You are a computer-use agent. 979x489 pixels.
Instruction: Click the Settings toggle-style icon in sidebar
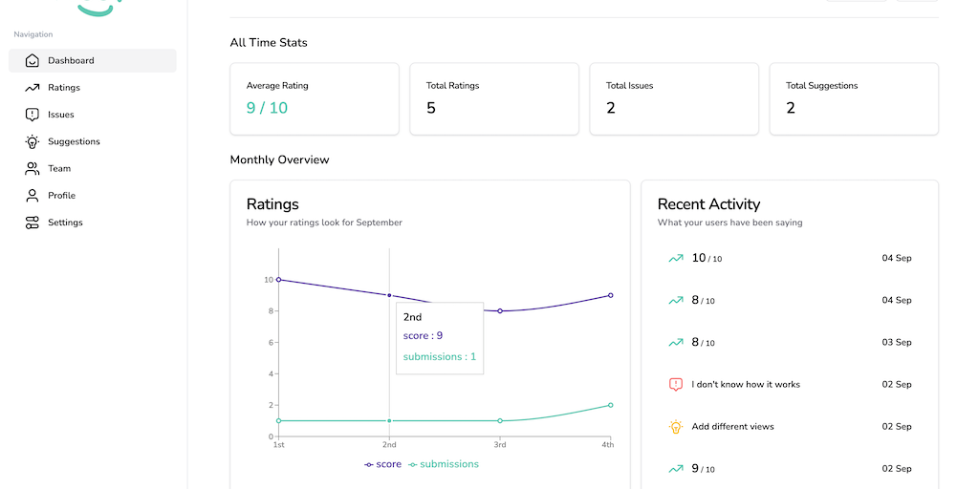click(33, 223)
